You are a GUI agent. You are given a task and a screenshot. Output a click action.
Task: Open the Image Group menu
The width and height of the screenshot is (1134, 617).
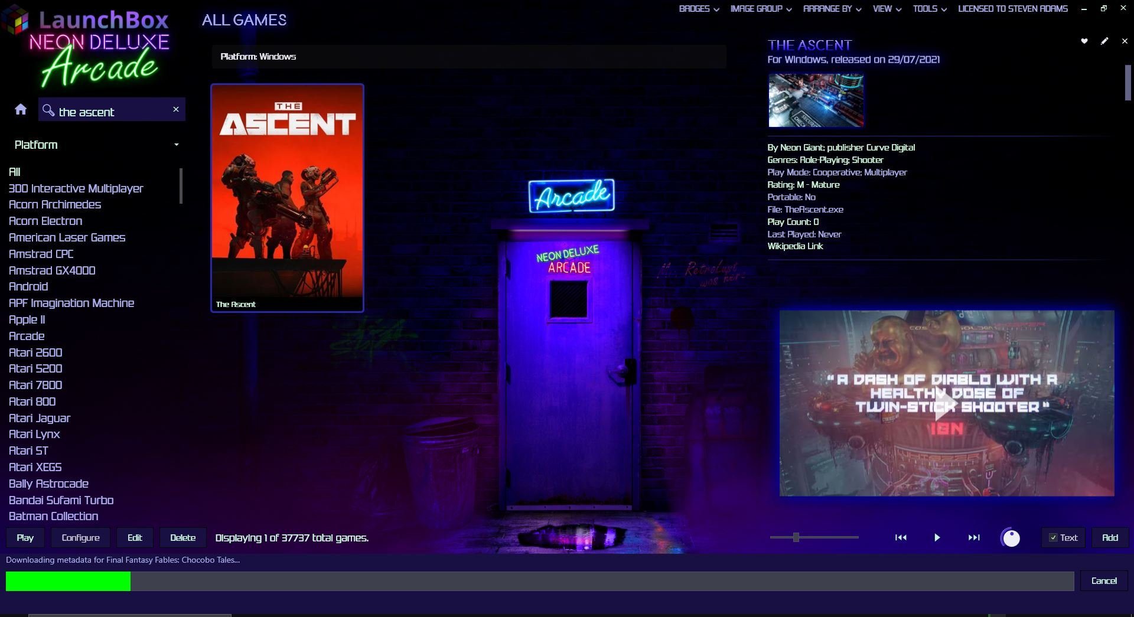(x=761, y=9)
